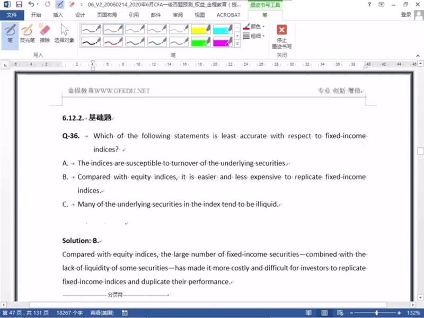
Task: Click the zoom slider handle
Action: tap(376, 313)
